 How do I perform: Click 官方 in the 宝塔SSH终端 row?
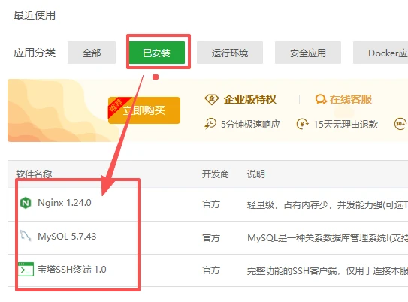pos(211,270)
